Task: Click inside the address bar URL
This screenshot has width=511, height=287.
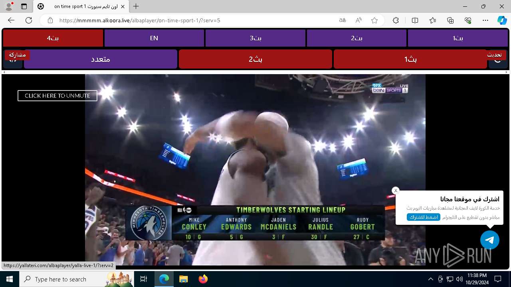Action: 140,20
